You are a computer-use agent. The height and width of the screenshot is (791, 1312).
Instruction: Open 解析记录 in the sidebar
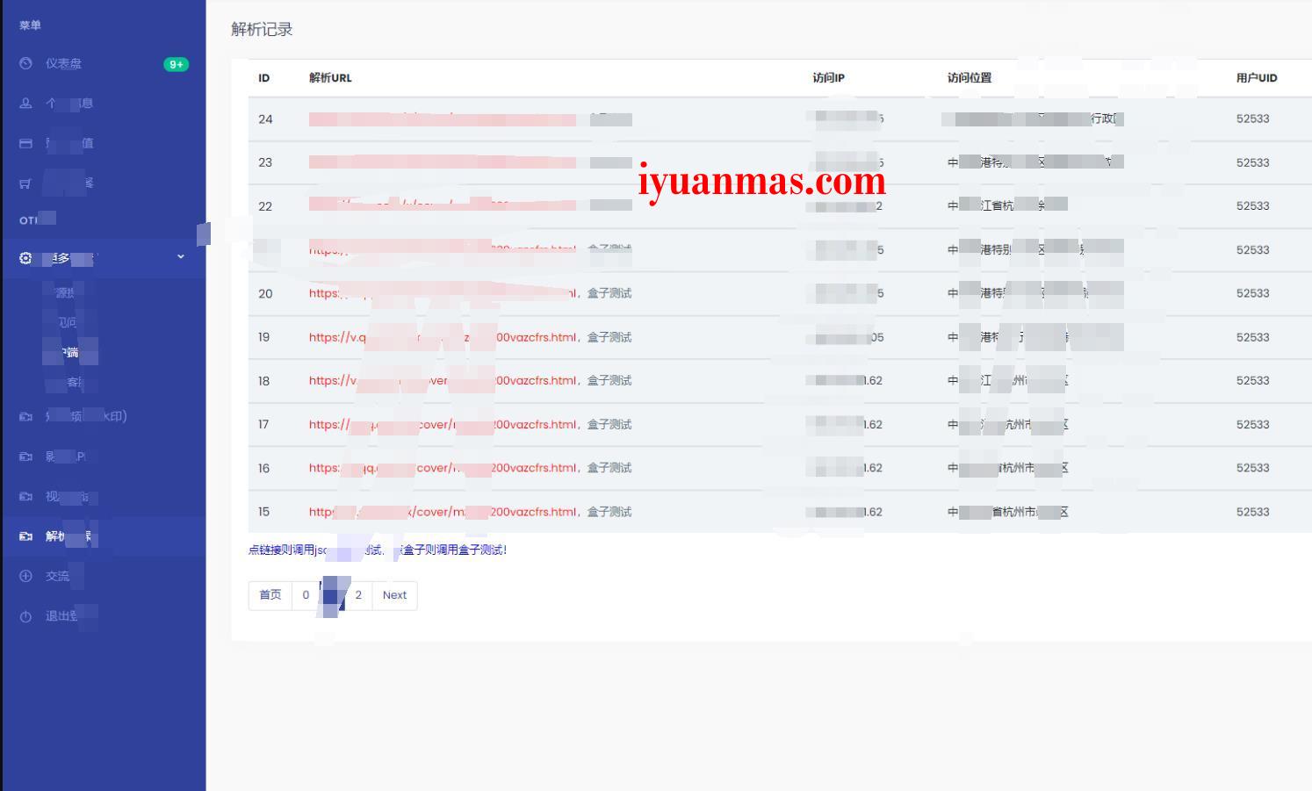tap(103, 536)
